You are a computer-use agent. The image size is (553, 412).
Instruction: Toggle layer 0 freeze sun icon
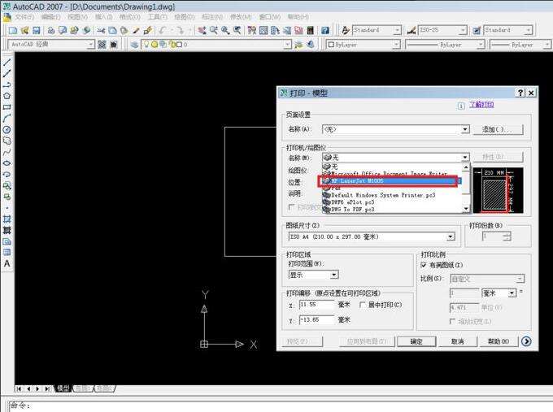coord(155,45)
